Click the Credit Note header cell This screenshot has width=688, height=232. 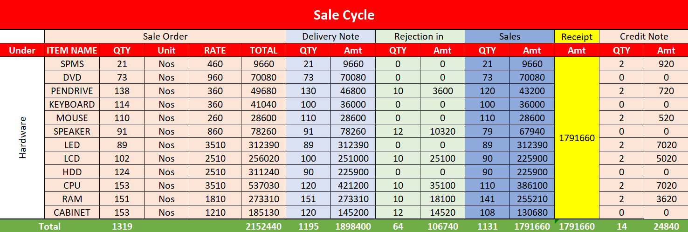[644, 36]
